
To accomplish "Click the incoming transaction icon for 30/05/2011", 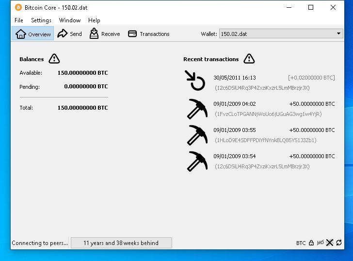I will pos(195,81).
